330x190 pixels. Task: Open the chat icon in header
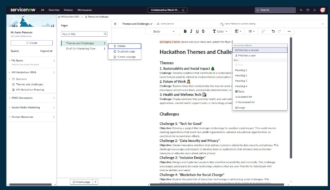(301, 10)
